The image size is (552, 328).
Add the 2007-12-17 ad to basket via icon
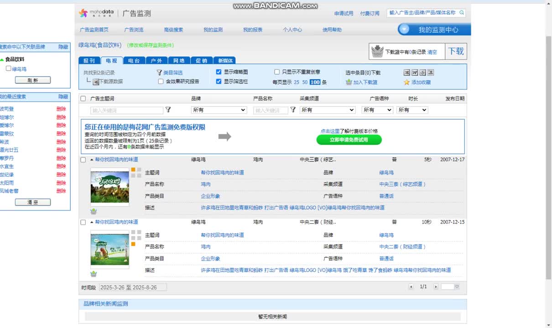tap(94, 211)
